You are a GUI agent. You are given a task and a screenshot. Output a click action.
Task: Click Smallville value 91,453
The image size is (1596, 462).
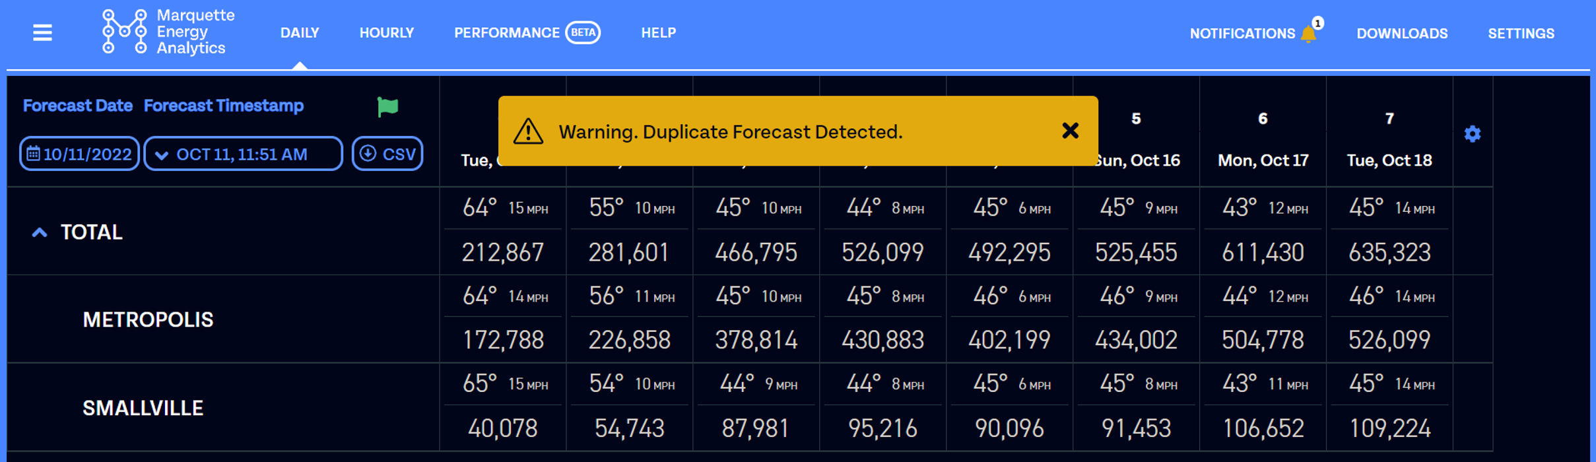tap(1136, 428)
